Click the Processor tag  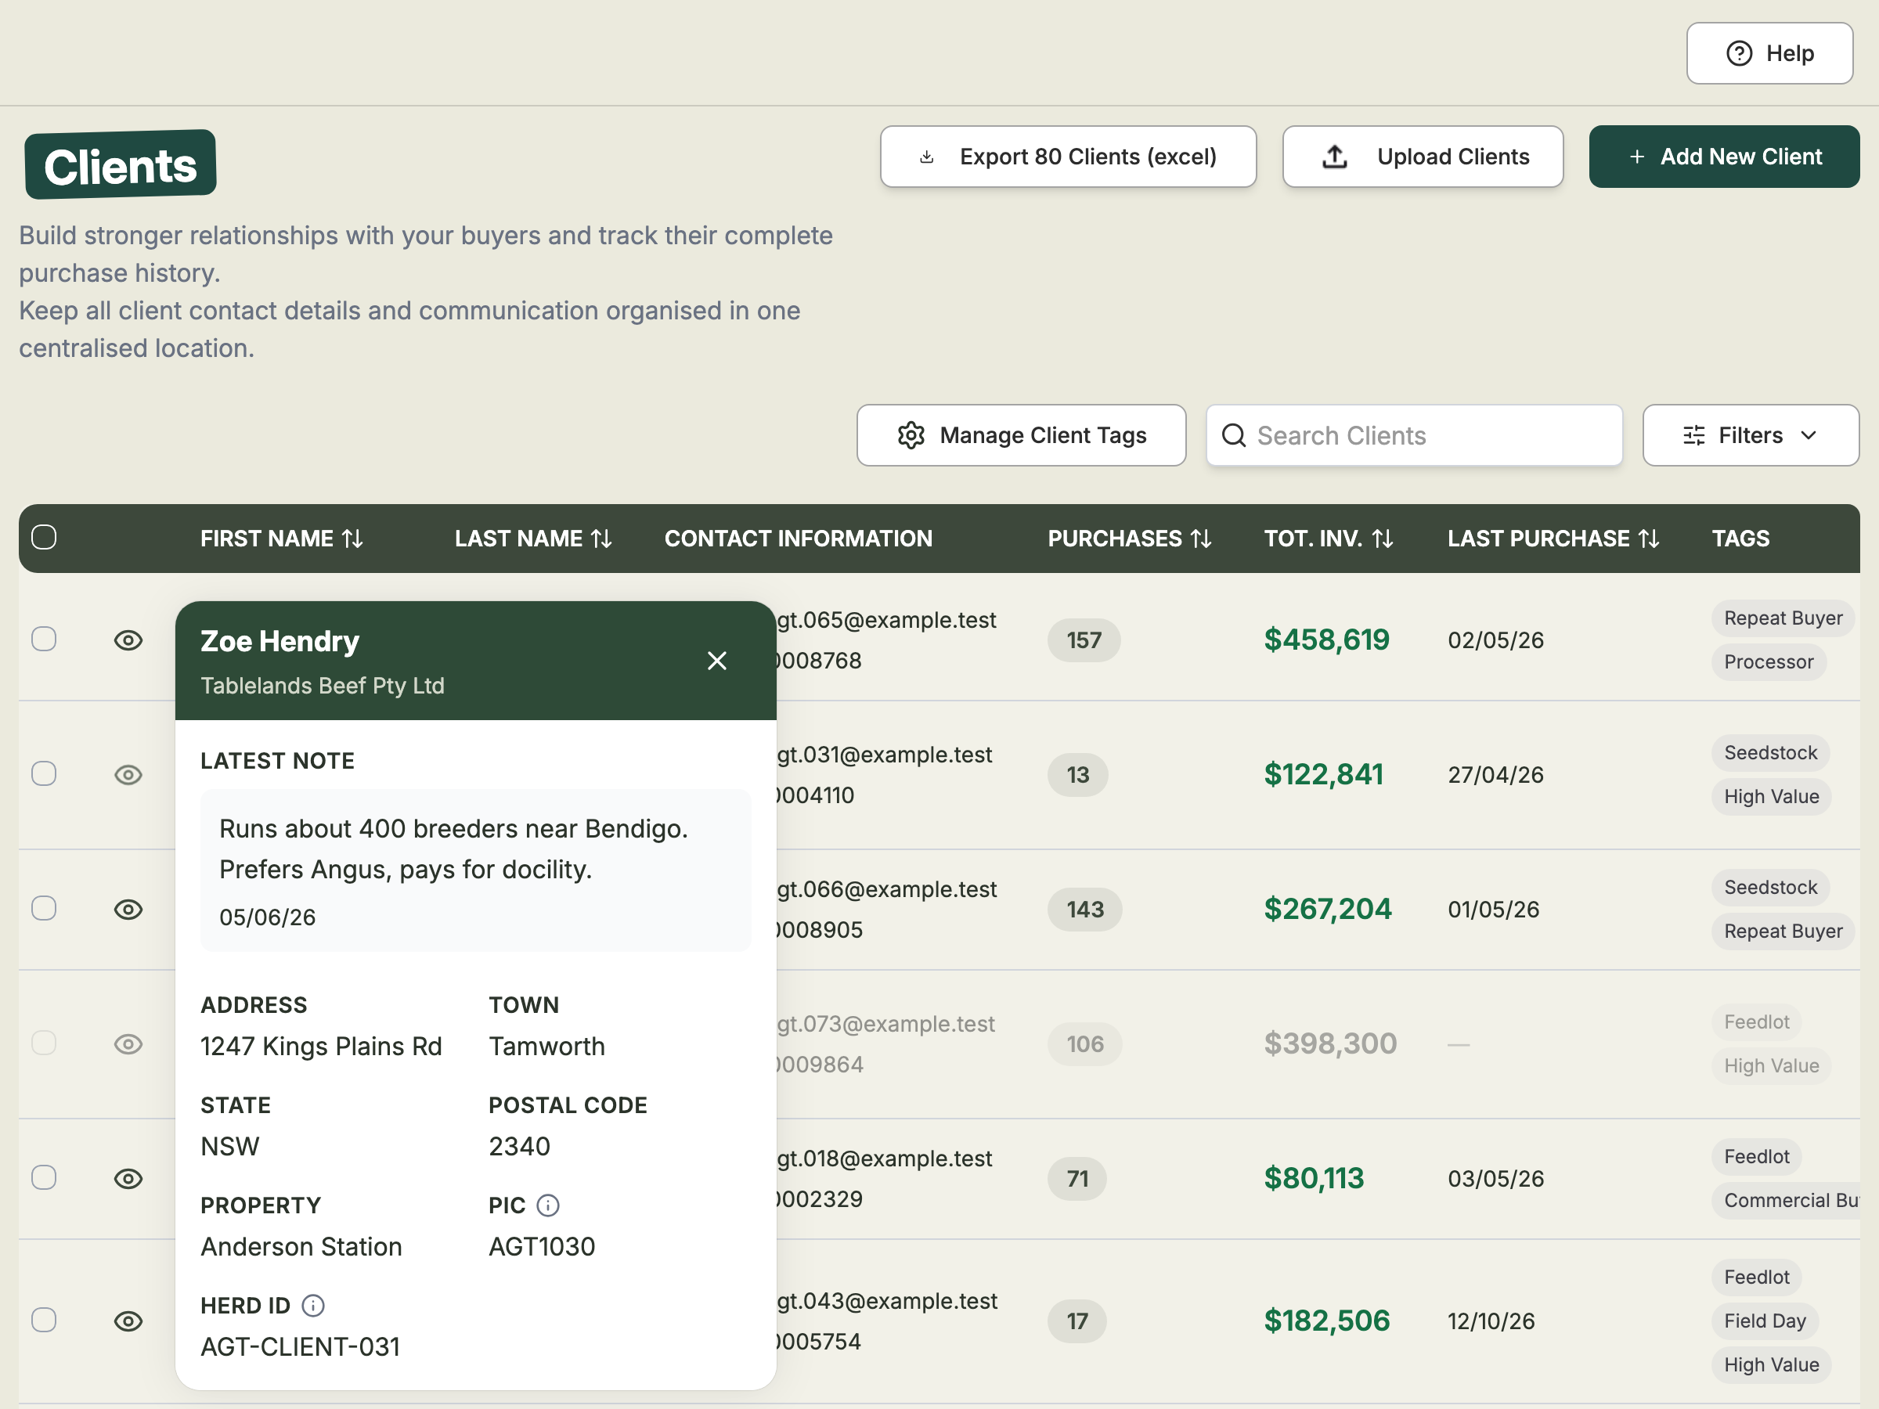(x=1769, y=661)
